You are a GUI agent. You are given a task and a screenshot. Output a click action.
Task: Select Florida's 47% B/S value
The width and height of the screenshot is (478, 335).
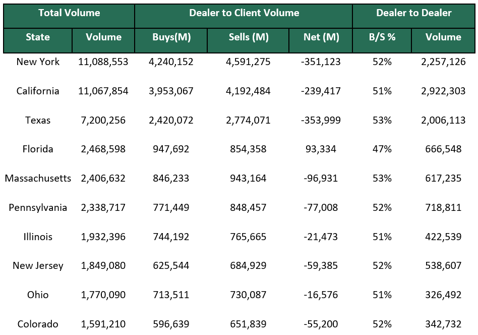click(382, 149)
